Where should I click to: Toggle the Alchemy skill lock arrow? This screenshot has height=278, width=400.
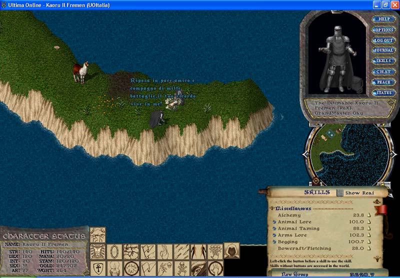point(369,215)
